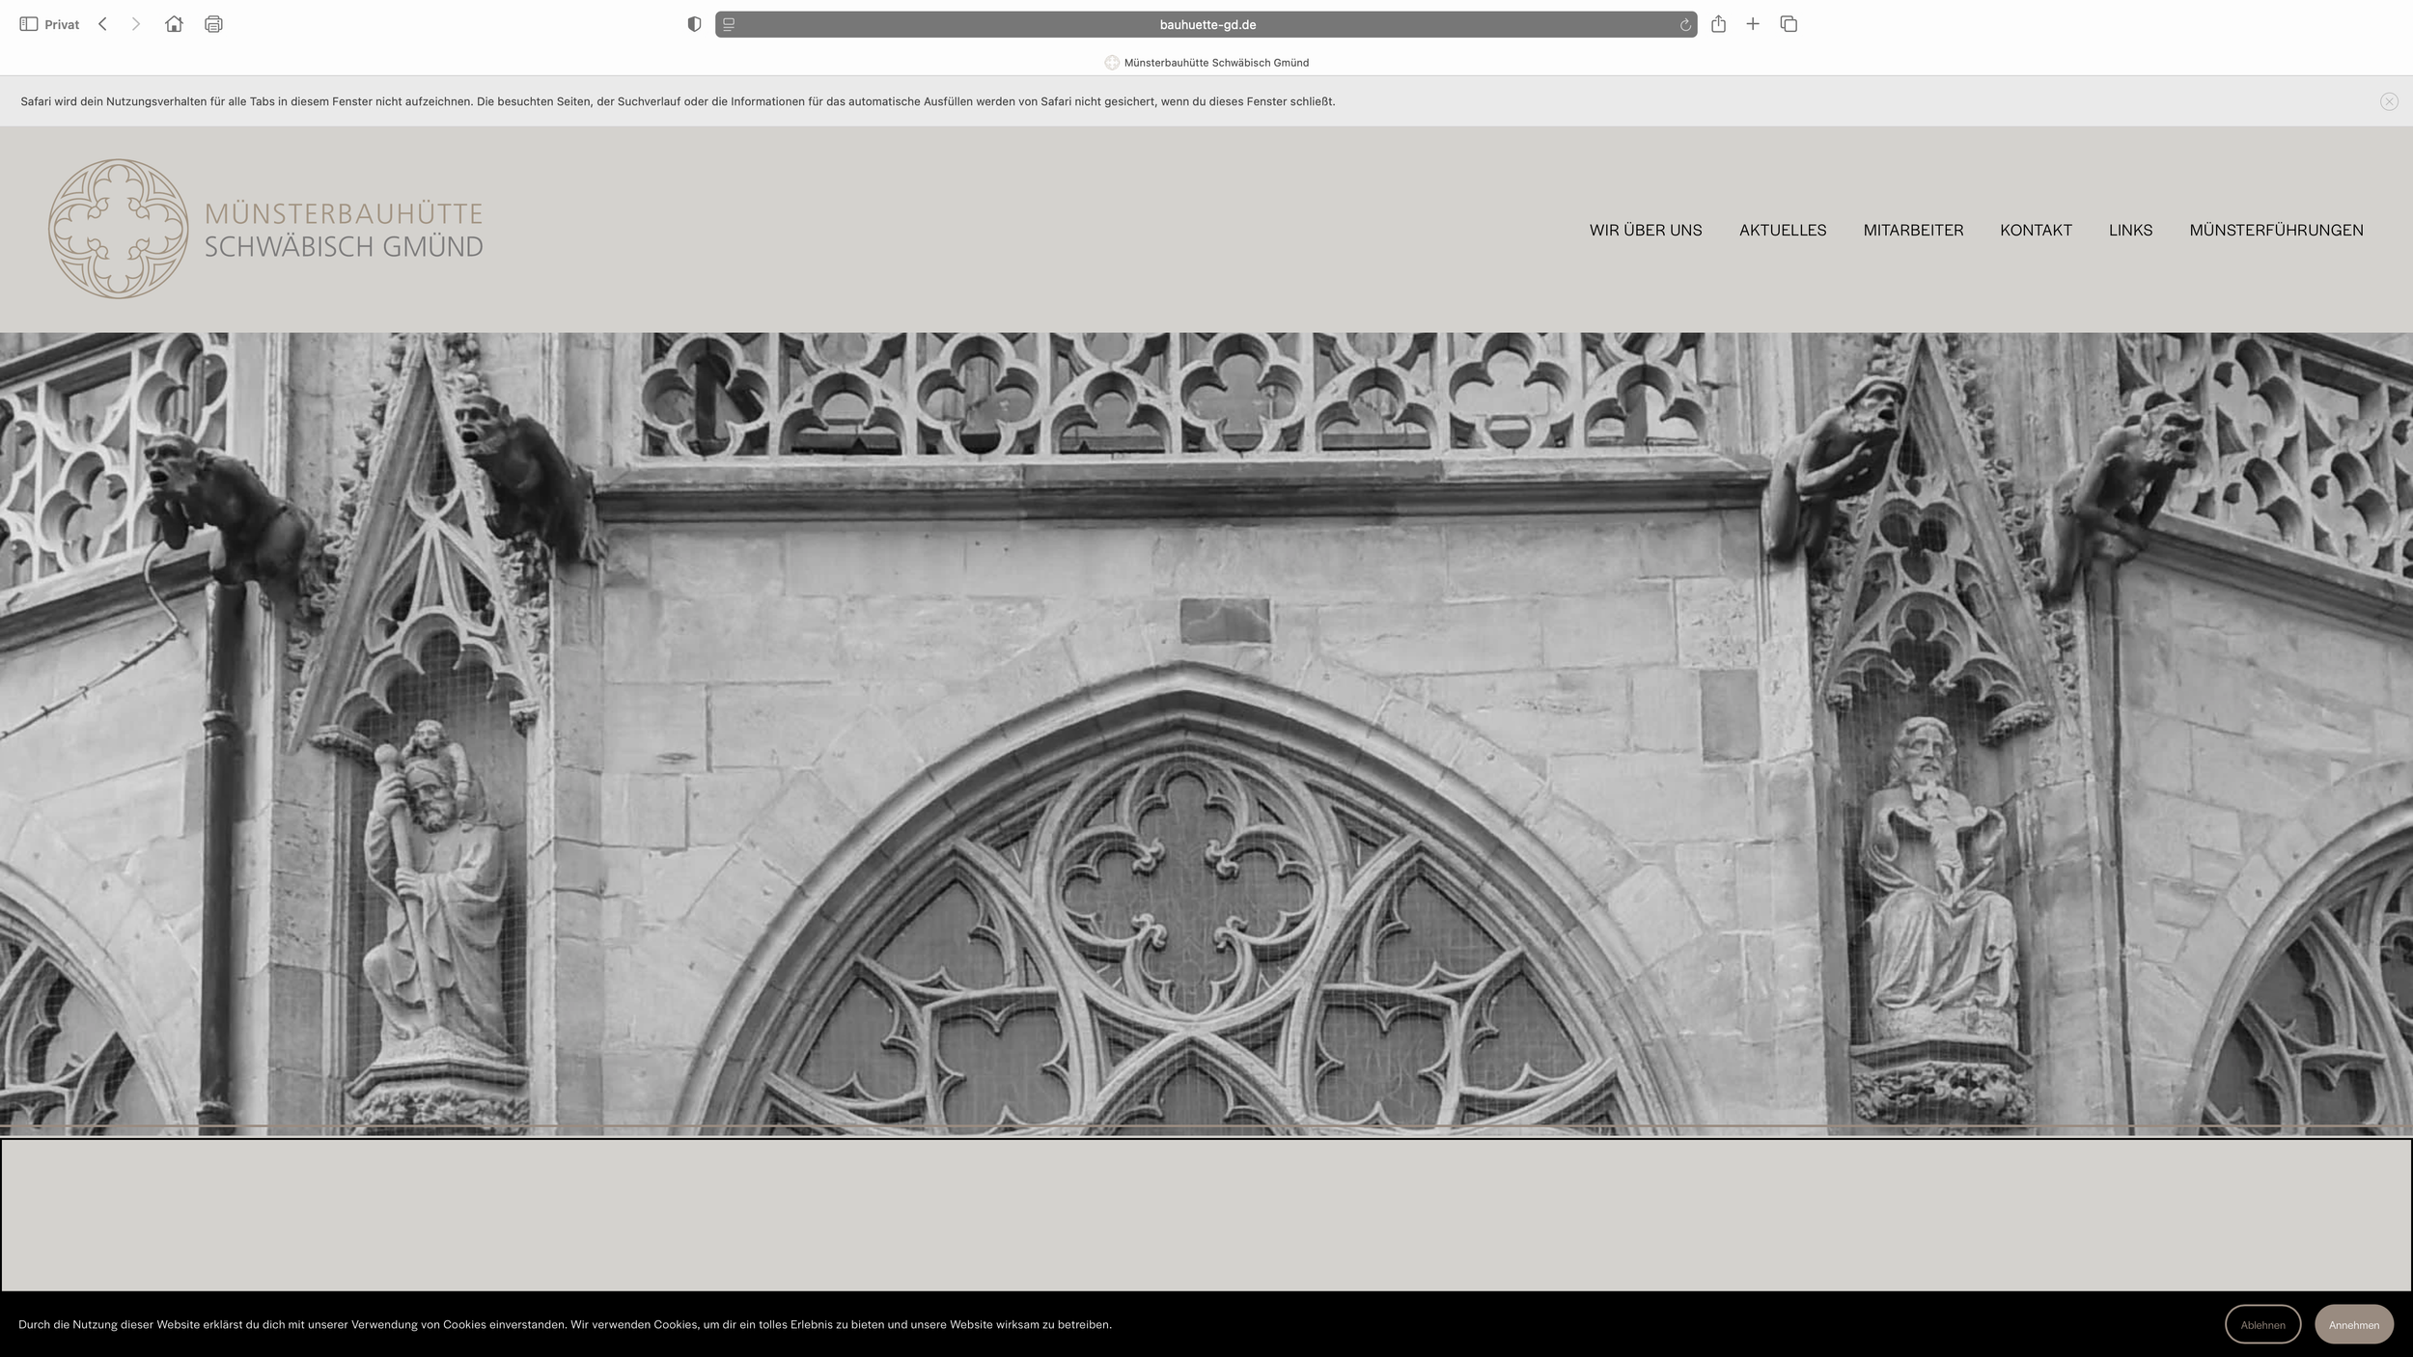Switch to the Münsterbauhütte Schwäbisch Gmünd tab

1206,62
